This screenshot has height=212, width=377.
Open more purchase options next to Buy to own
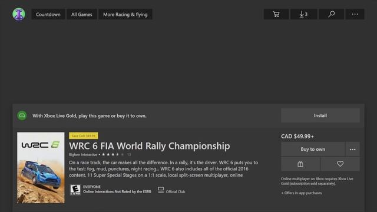click(x=353, y=149)
